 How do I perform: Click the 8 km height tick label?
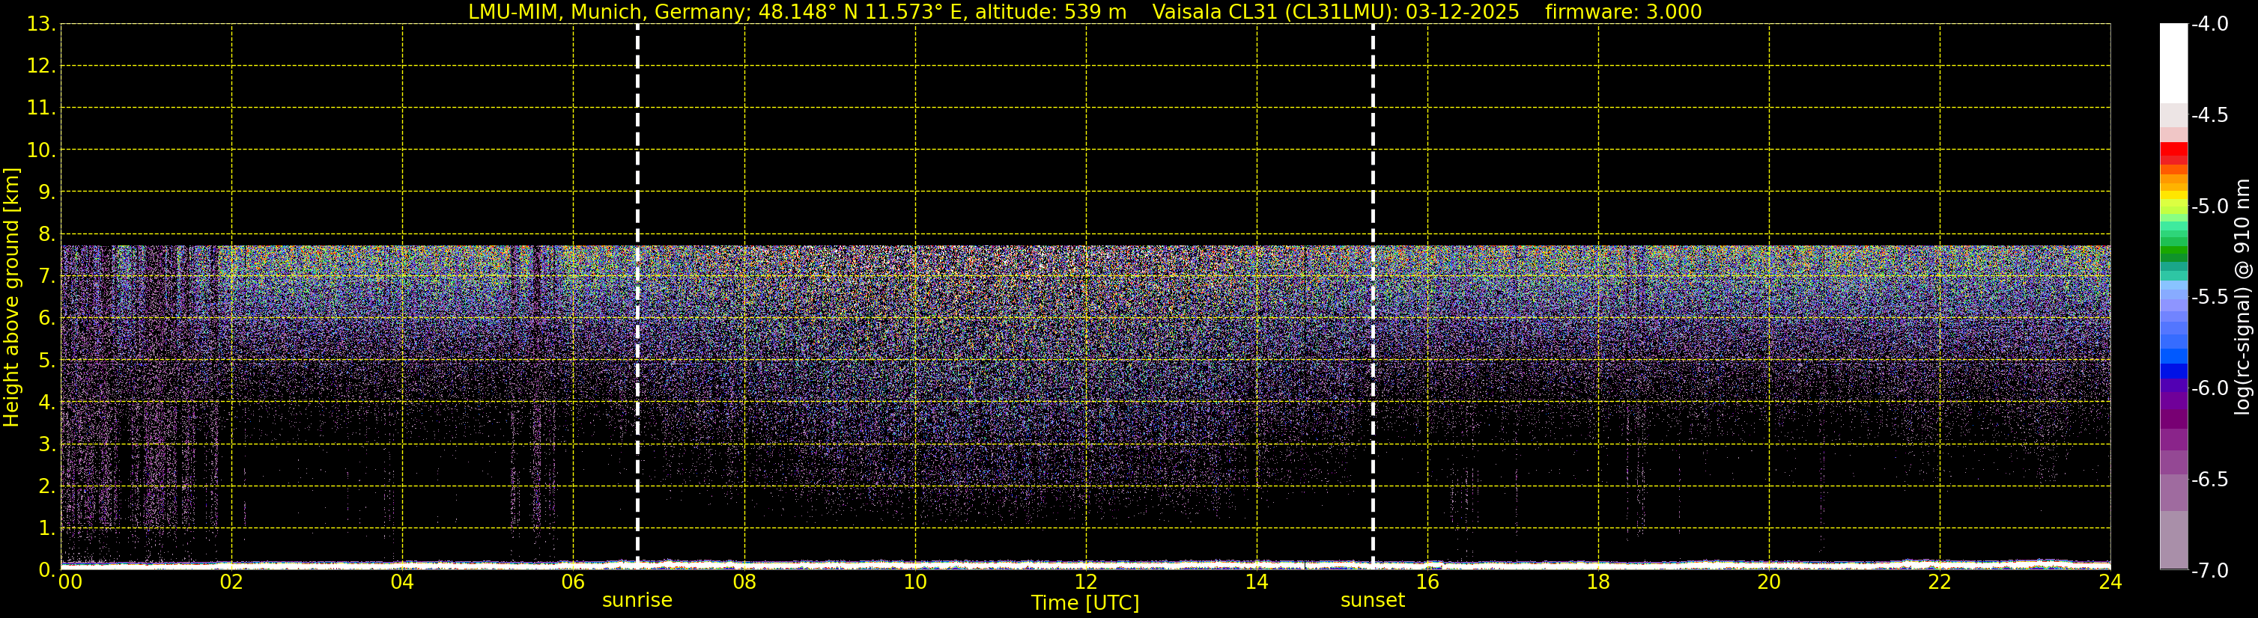pyautogui.click(x=46, y=235)
